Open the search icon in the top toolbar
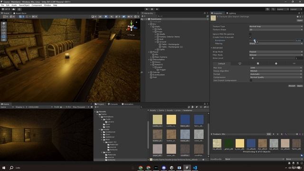Screen dimensions: 304x171 pos(273,9)
